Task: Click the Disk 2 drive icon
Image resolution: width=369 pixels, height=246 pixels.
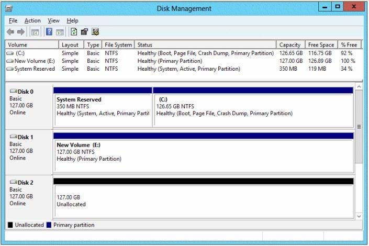Action: point(14,182)
